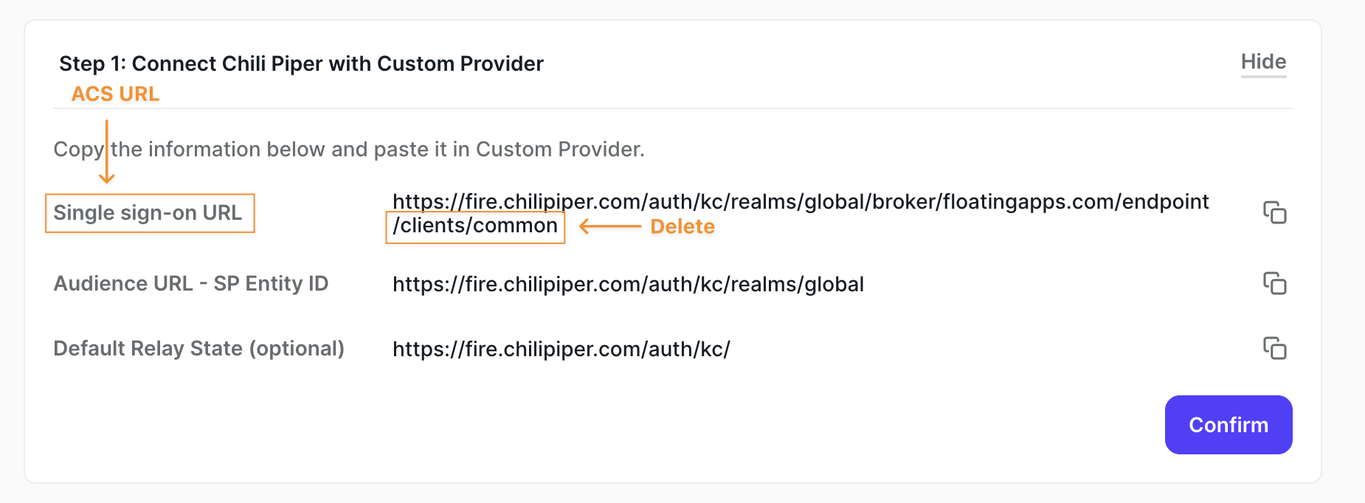Copy the Single sign-on URL value
Image resolution: width=1365 pixels, height=503 pixels.
[x=1274, y=212]
